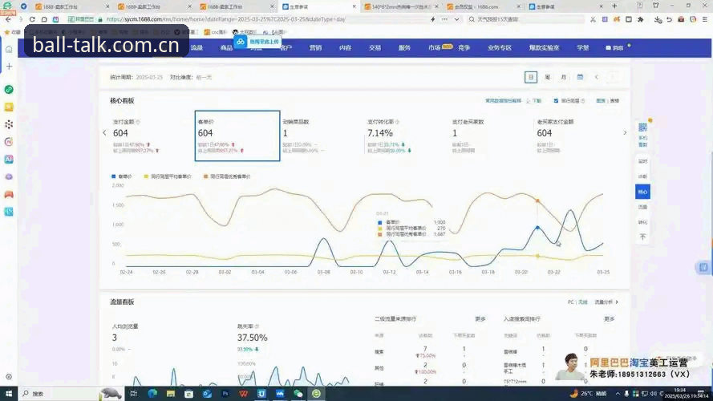Select the 老买家支付金额 604 metric card
The image size is (713, 401).
point(576,136)
